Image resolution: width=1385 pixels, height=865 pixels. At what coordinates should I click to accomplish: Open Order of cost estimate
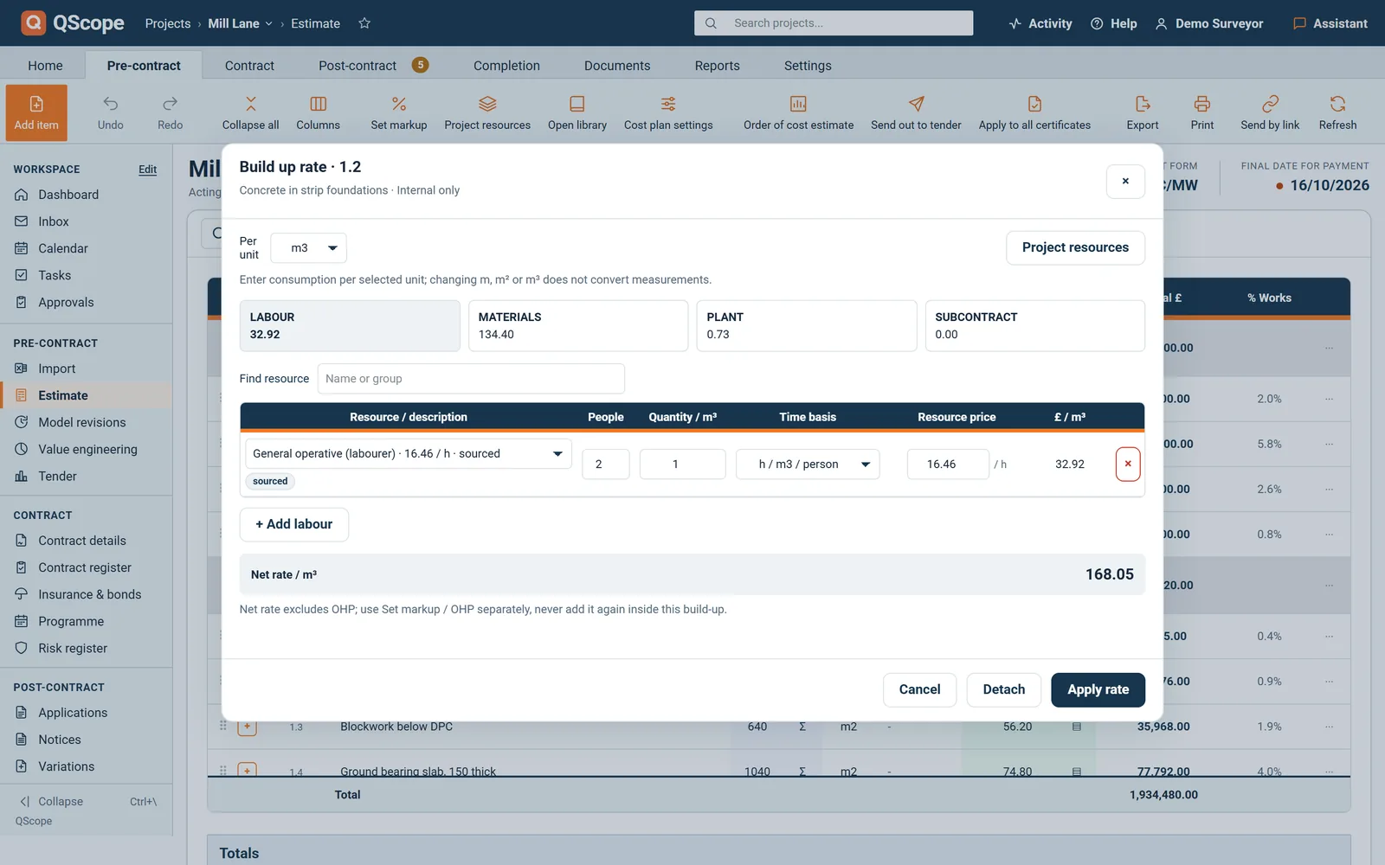798,112
